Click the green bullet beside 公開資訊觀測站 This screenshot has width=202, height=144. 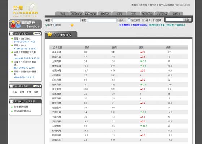click(12, 111)
